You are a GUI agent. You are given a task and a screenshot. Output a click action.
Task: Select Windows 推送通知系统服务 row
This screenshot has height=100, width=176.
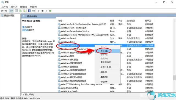(x=106, y=70)
